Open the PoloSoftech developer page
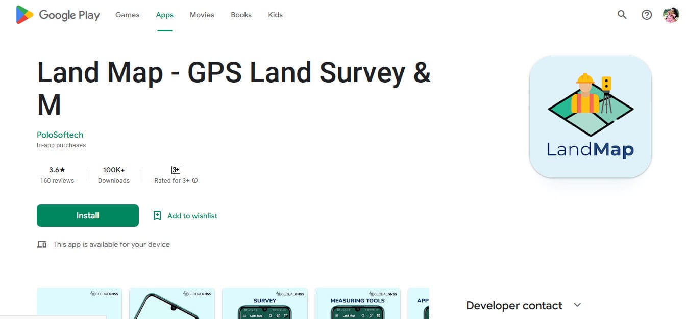Image resolution: width=687 pixels, height=319 pixels. point(60,135)
